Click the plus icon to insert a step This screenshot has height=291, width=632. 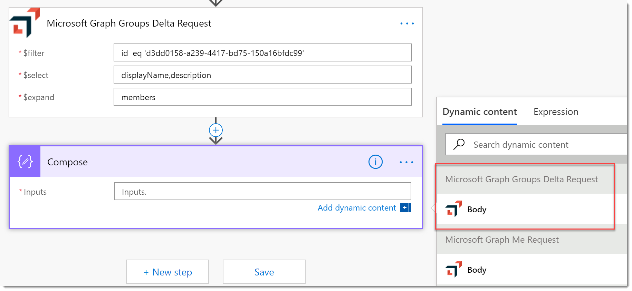point(216,130)
